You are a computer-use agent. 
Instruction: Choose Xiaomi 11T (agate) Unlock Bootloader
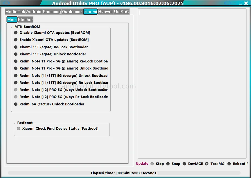50,54
